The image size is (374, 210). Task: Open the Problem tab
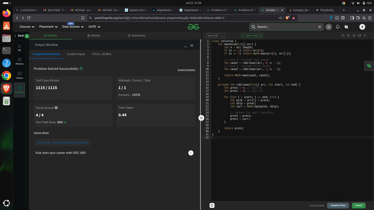50,35
